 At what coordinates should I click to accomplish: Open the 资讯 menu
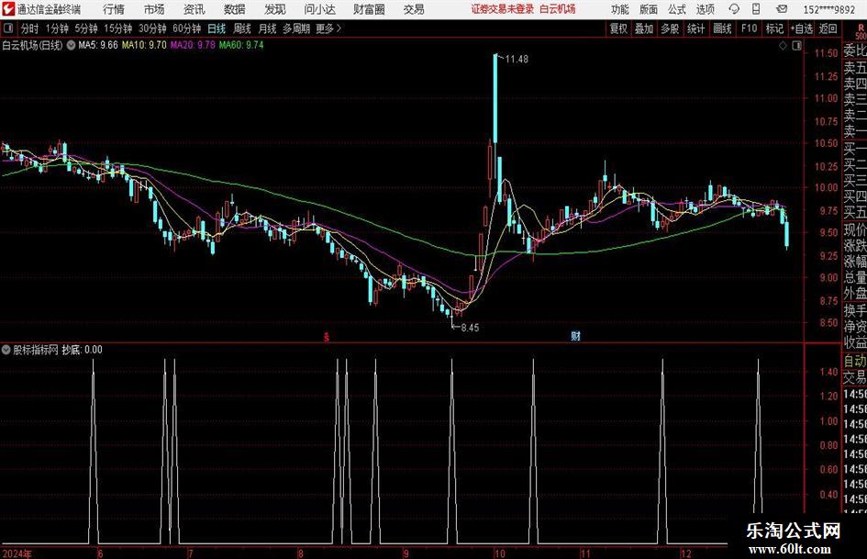click(195, 9)
